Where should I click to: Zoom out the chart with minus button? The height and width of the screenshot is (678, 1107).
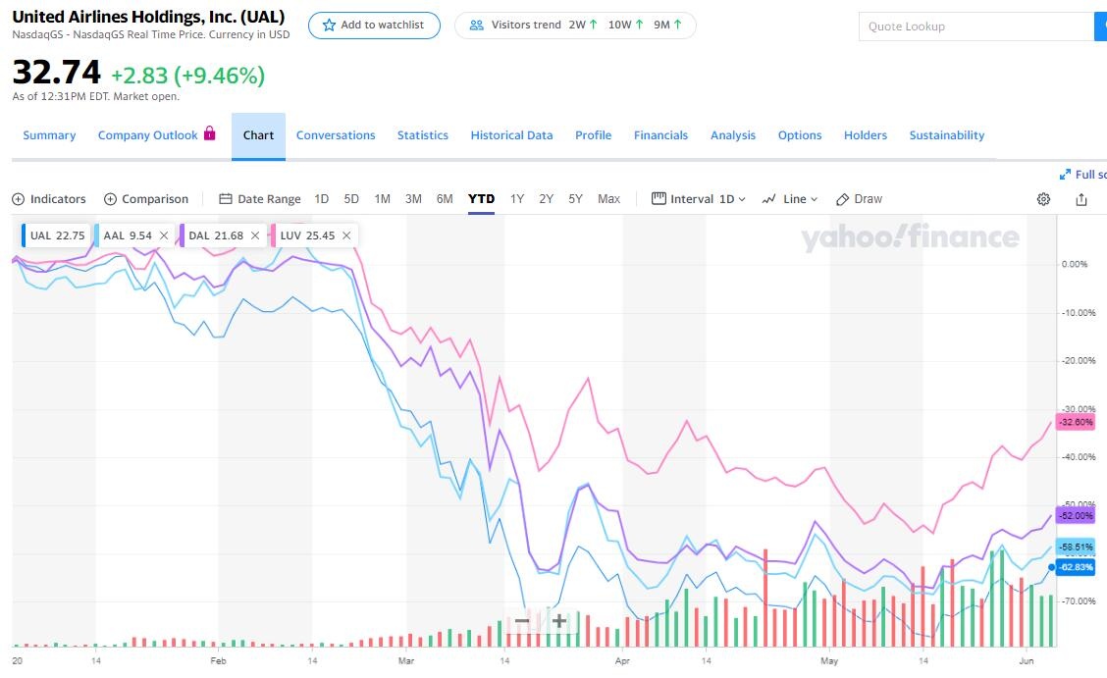point(522,620)
